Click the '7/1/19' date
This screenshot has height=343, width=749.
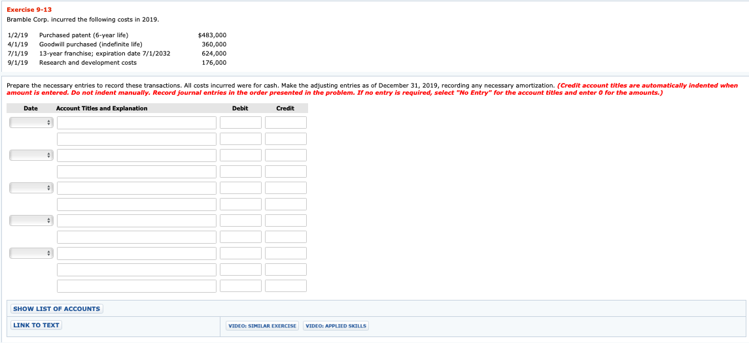18,54
